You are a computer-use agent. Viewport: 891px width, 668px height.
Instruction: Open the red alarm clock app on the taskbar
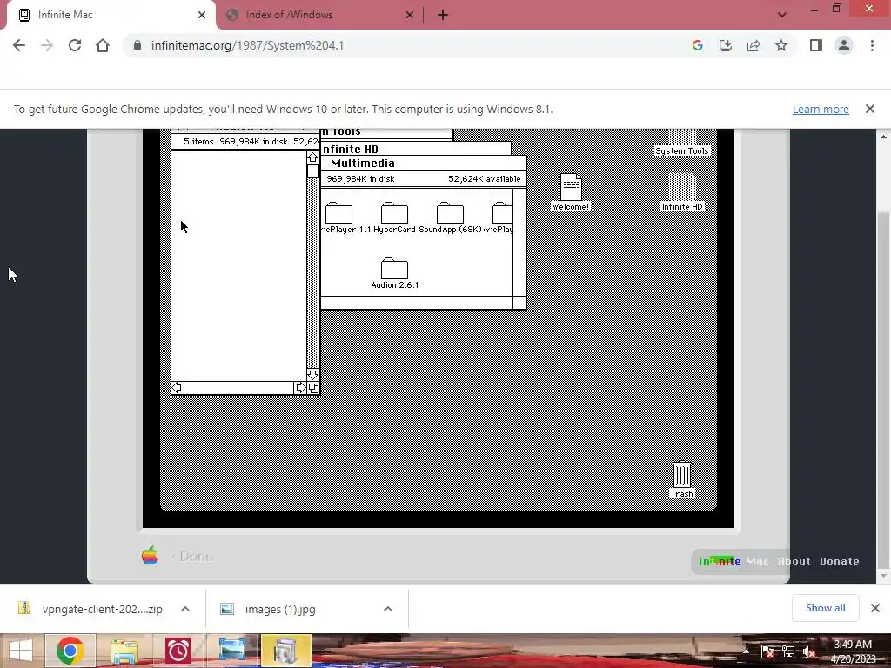coord(178,651)
